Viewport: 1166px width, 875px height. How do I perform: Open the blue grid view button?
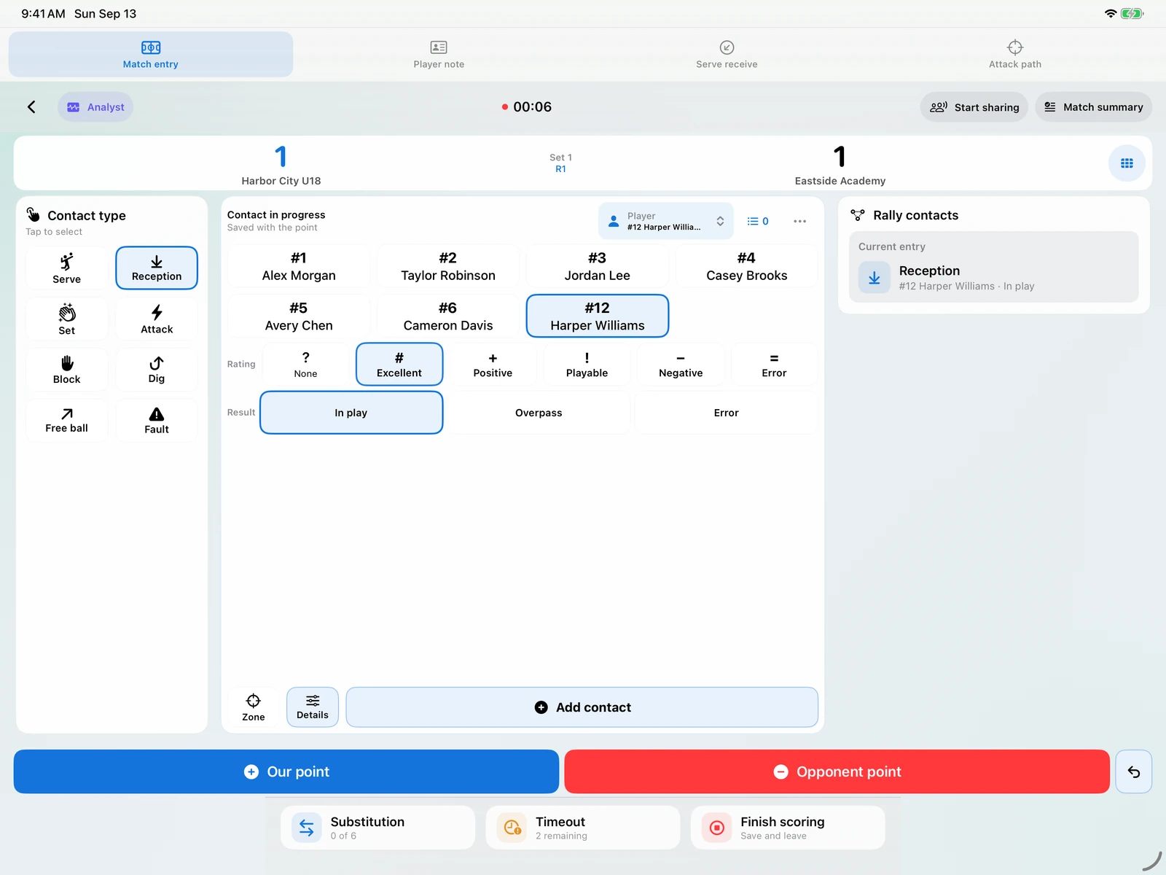point(1127,163)
